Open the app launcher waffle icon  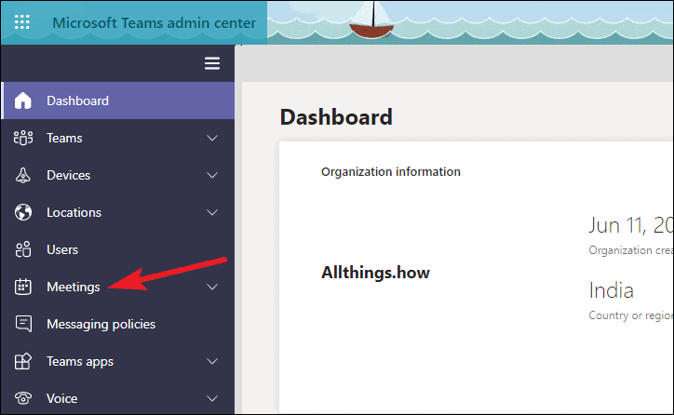[x=22, y=22]
